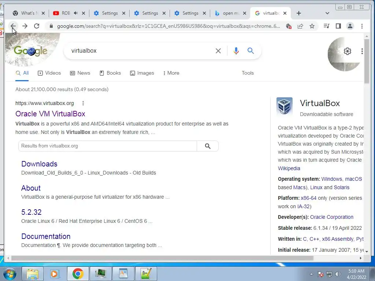Viewport: 375px width, 281px height.
Task: Open the 5.2.32 sitelink
Action: [x=31, y=212]
